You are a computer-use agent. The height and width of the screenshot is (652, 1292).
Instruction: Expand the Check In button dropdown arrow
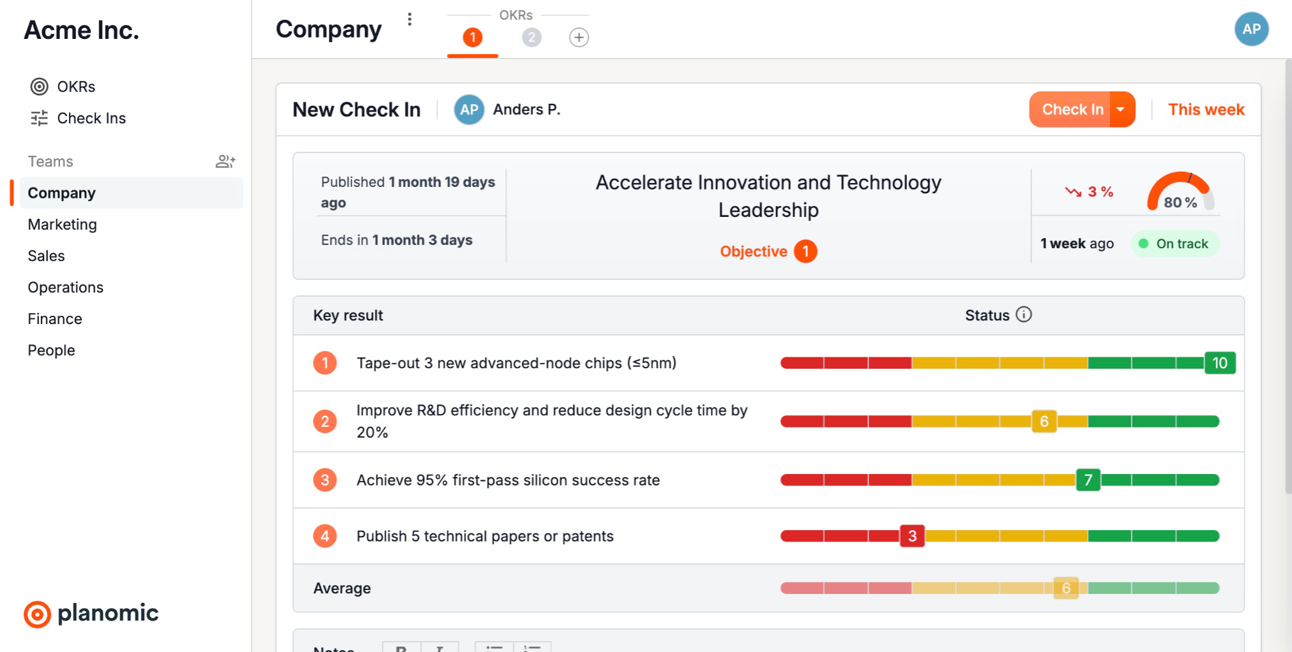click(x=1121, y=110)
